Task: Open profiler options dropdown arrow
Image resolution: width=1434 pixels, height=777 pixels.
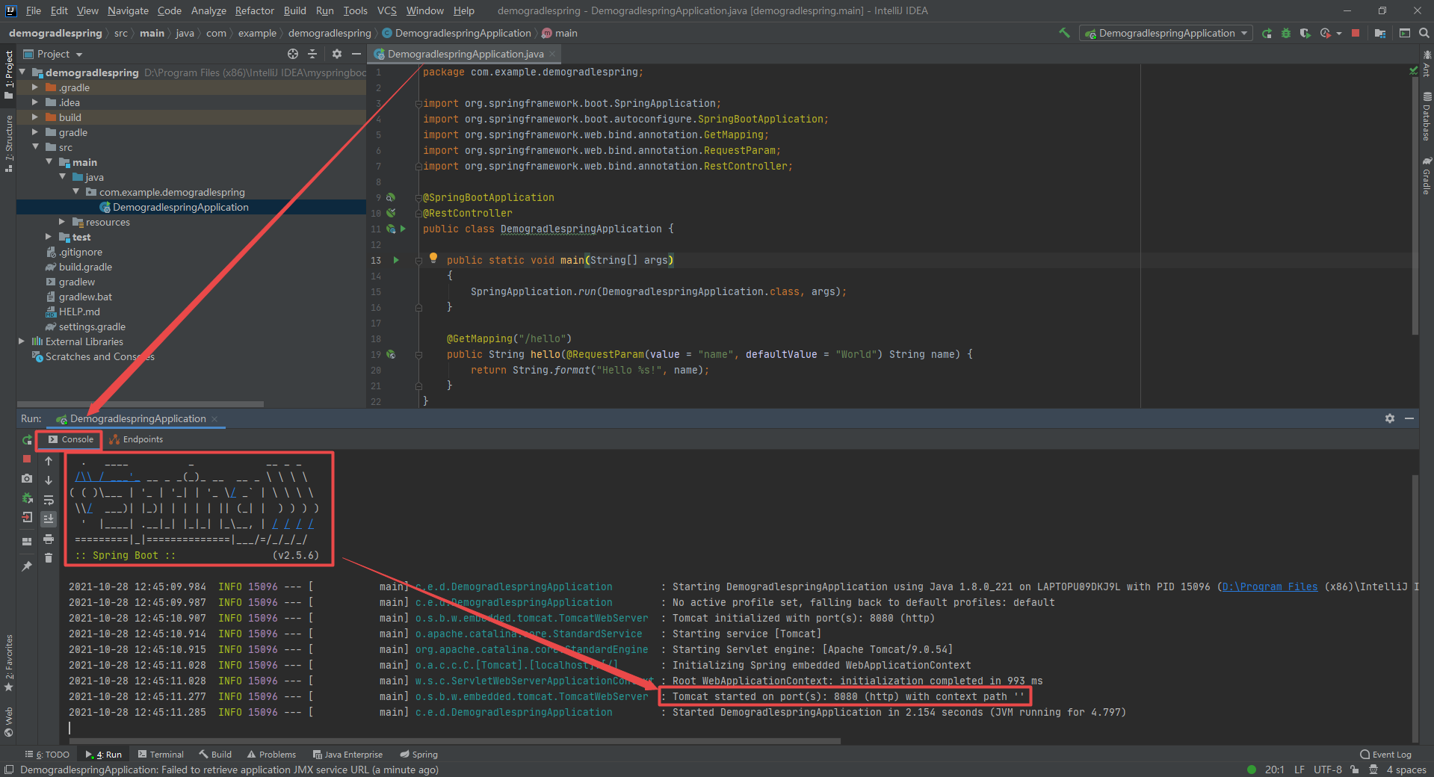Action: (1339, 34)
